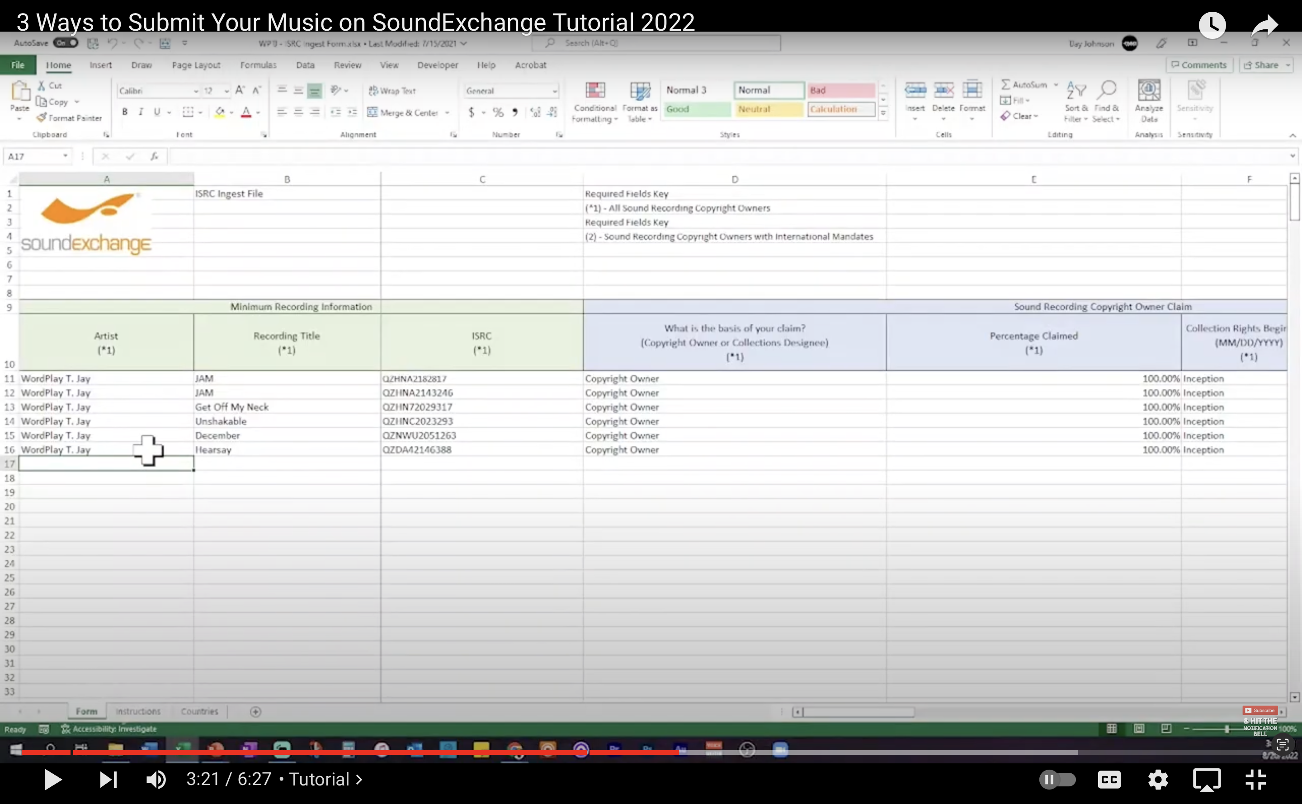Collapse the ribbon with the chevron
Screen dimensions: 1302x804
click(x=1293, y=136)
